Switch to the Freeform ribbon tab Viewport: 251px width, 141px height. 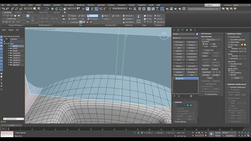coord(18,12)
